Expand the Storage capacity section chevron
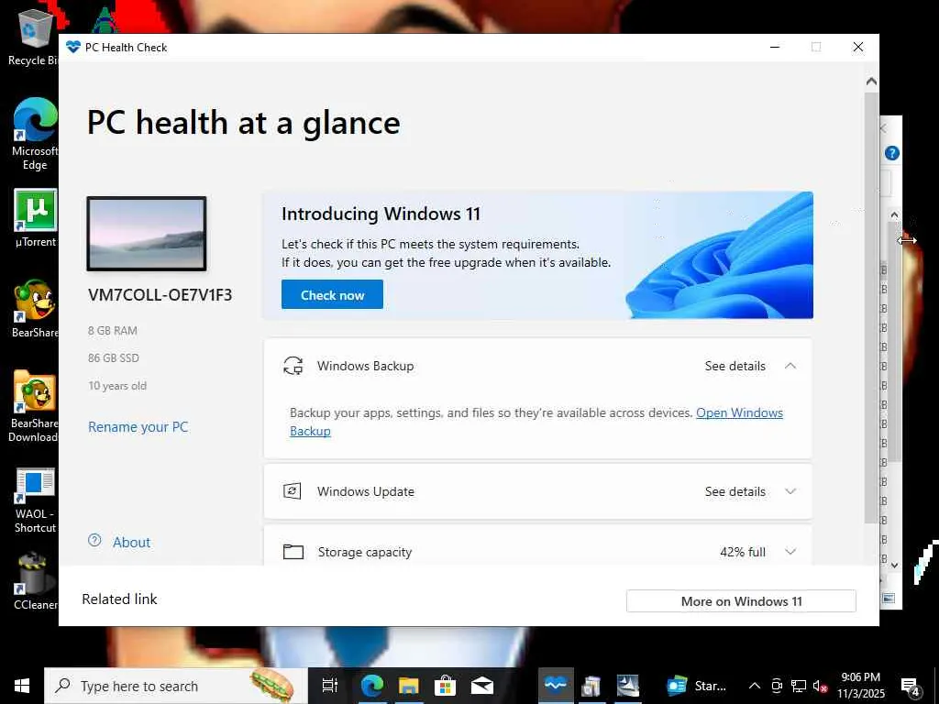Screen dimensions: 939x704 790,552
